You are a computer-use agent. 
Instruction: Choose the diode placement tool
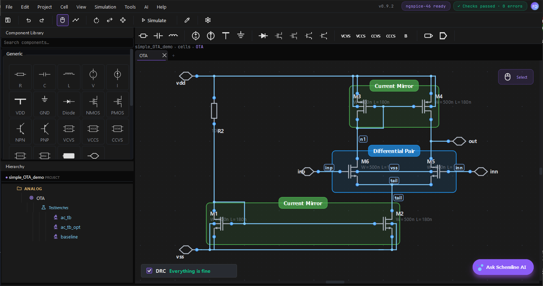[x=263, y=36]
